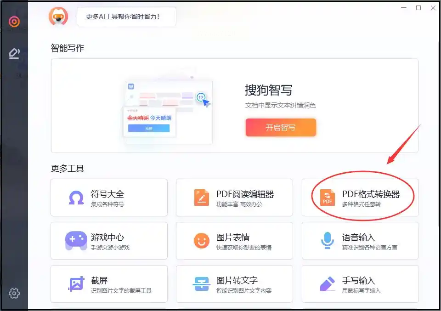Viewport: 441px width, 311px height.
Task: Click the 手写输入 pencil icon
Action: 328,284
